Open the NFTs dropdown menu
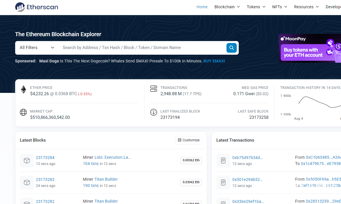 click(280, 7)
